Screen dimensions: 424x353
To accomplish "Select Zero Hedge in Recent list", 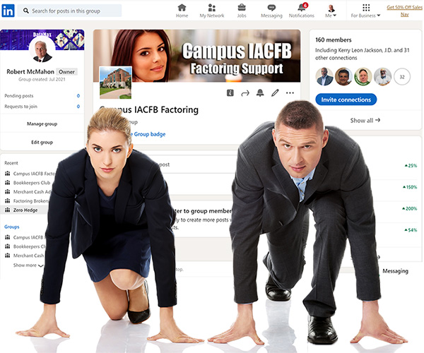I will (27, 210).
